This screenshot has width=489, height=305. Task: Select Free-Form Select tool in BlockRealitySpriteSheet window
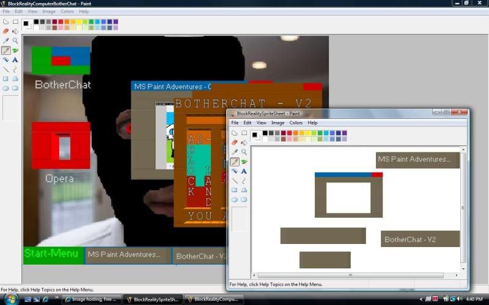[x=235, y=133]
